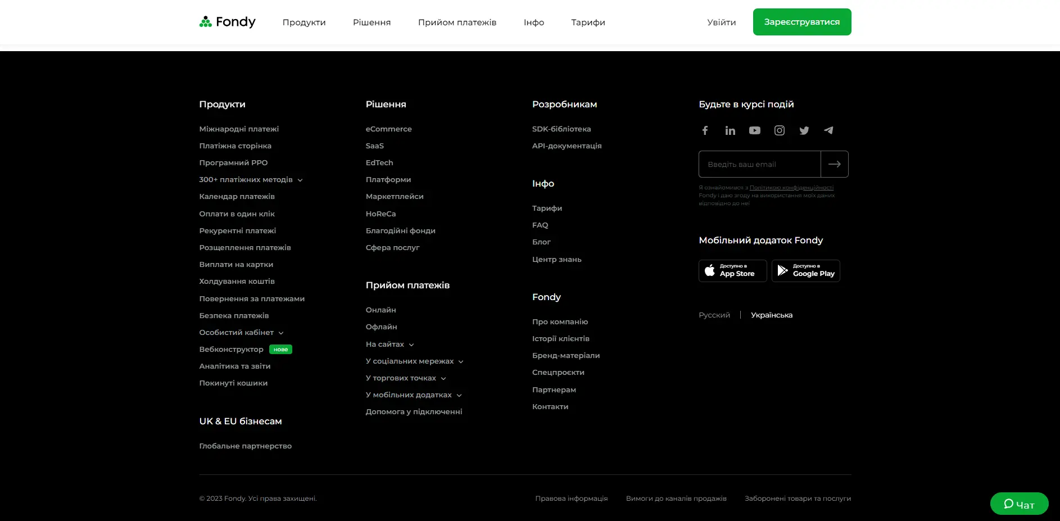
Task: Go to Тарифи in header
Action: pos(588,22)
